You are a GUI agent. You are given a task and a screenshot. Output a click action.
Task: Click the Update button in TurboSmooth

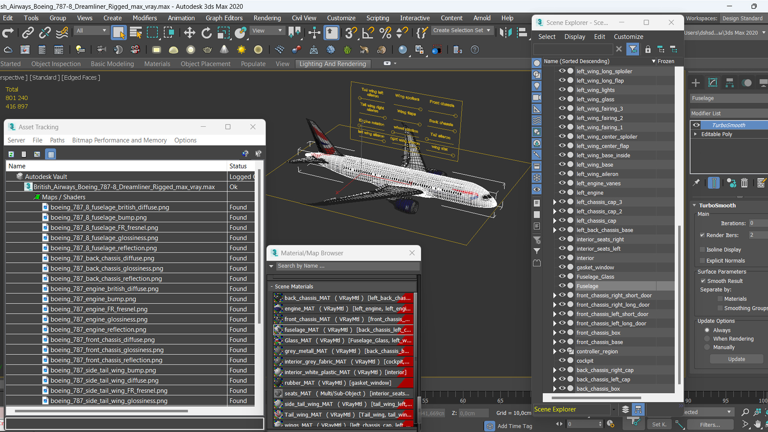736,359
